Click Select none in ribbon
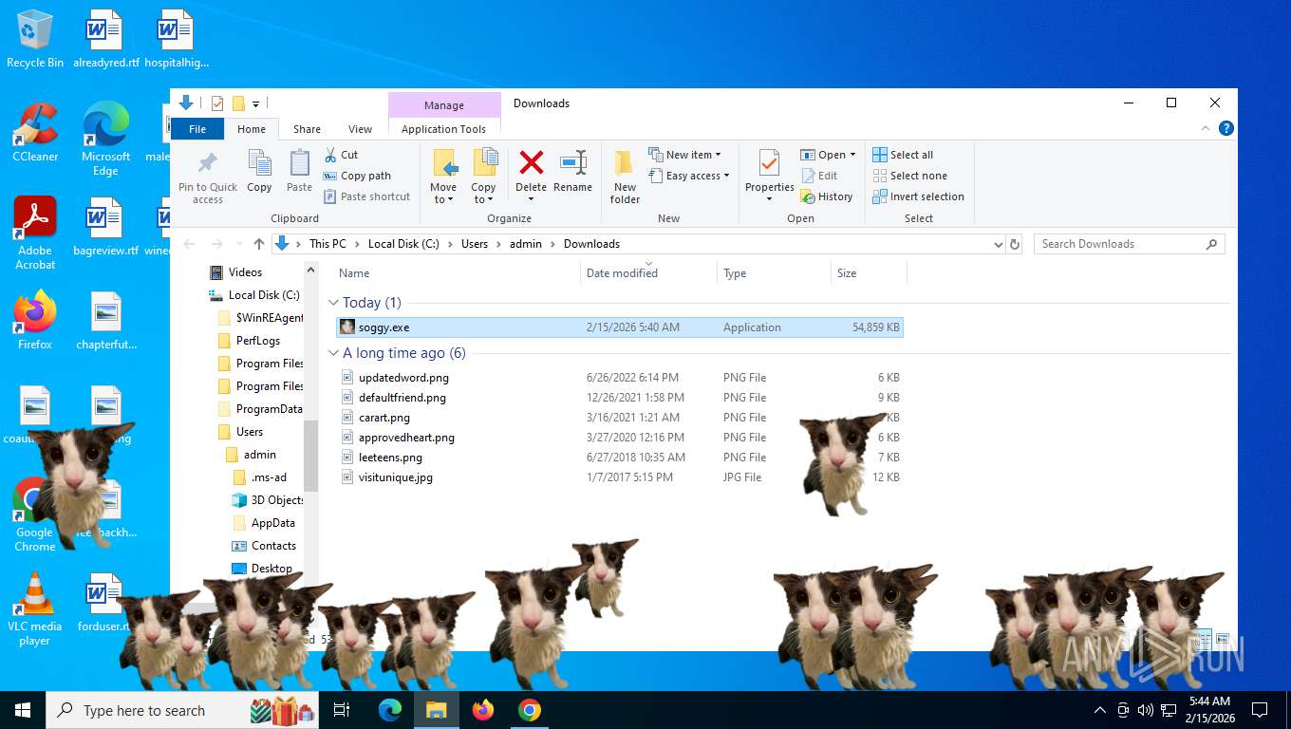Viewport: 1291px width, 729px height. [x=909, y=176]
